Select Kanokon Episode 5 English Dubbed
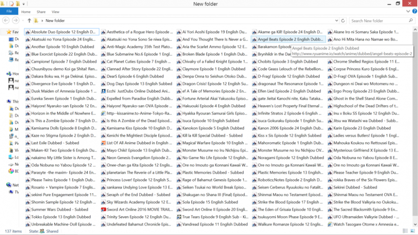Screen dimensions: 418x235 tap(213, 128)
